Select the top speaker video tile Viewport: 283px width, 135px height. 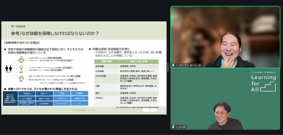[225, 37]
